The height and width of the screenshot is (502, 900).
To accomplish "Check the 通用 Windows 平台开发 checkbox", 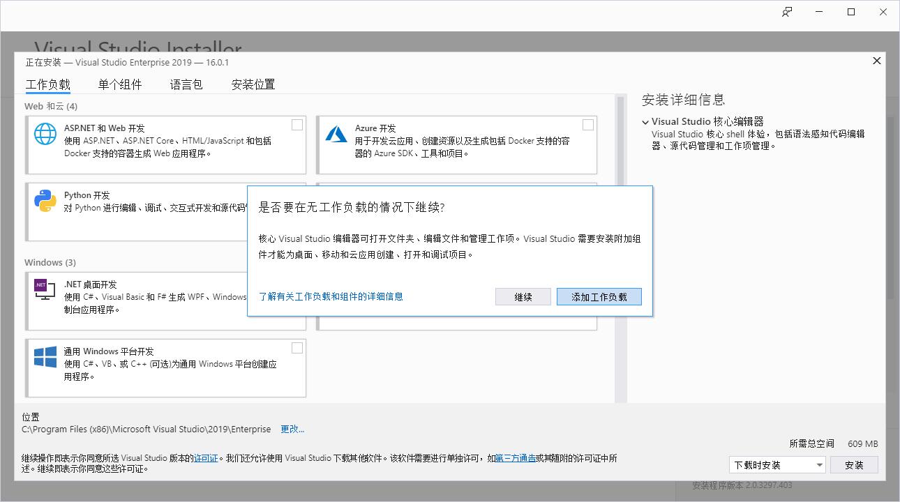I will coord(297,348).
